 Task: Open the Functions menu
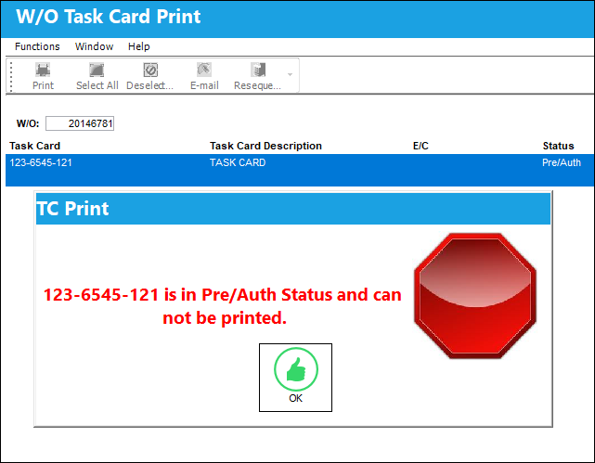coord(37,46)
